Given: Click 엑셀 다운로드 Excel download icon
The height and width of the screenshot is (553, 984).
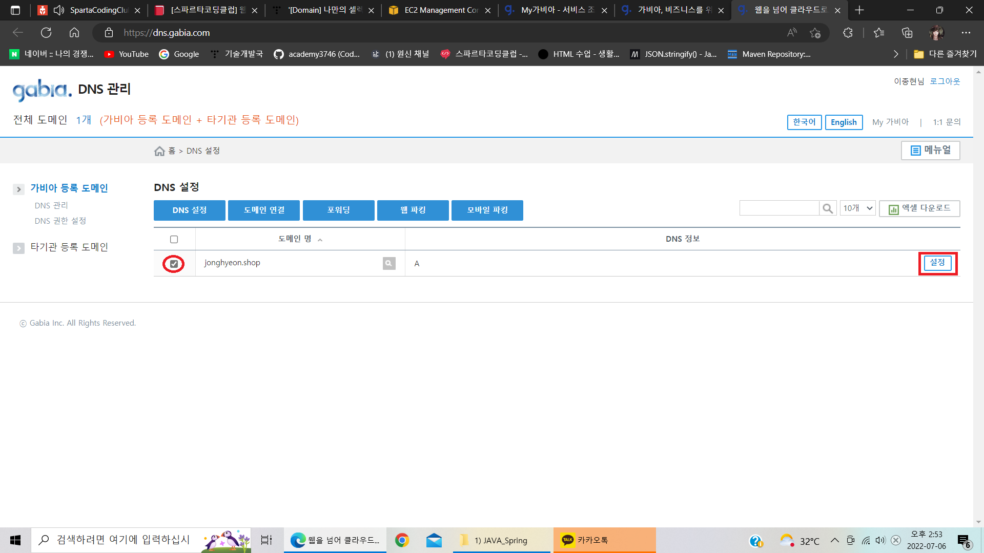Looking at the screenshot, I should coord(893,209).
